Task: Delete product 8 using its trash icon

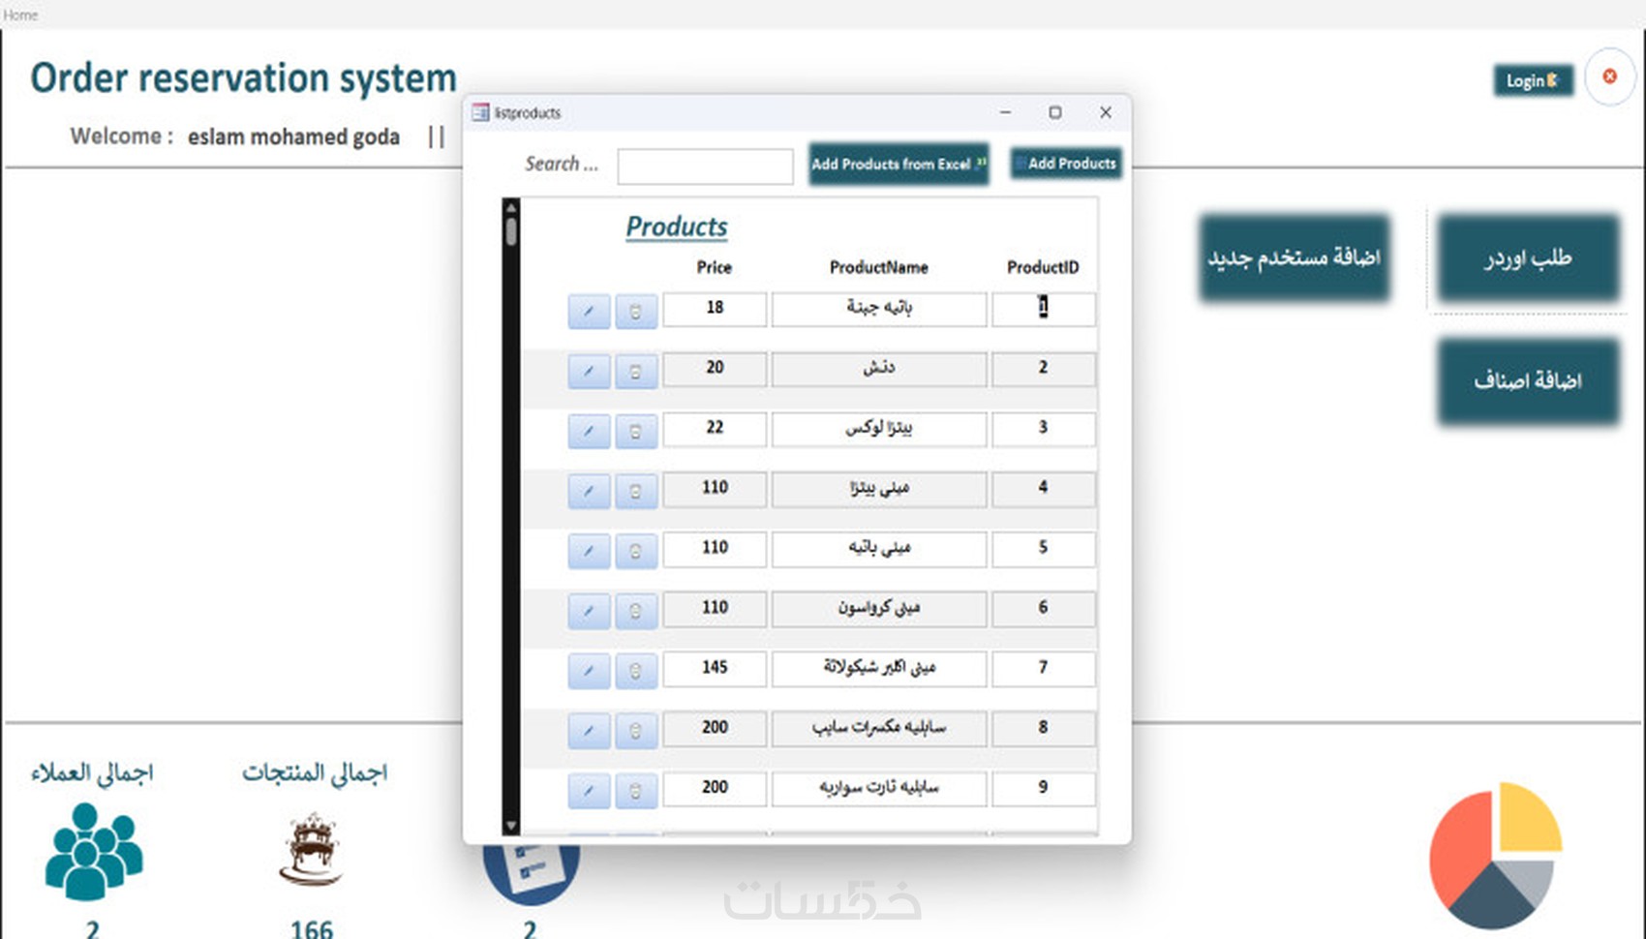Action: [x=636, y=731]
